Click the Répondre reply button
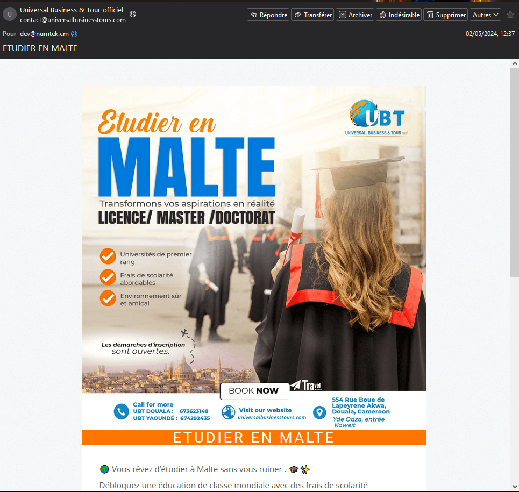519x492 pixels. pos(268,15)
